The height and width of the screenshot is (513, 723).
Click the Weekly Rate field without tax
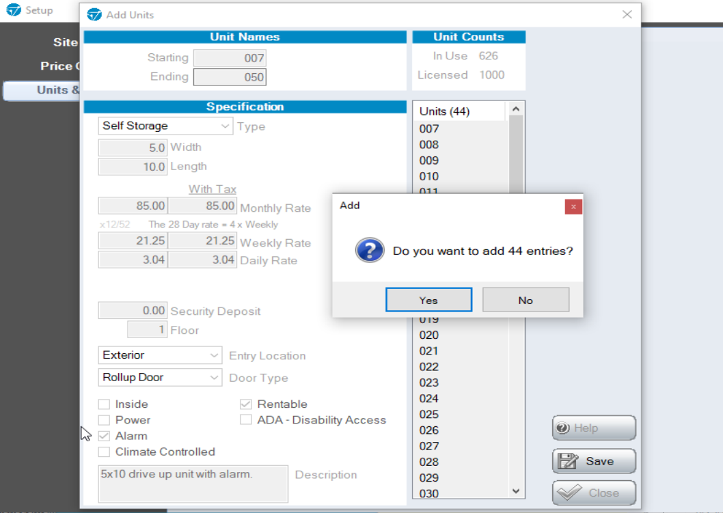(133, 240)
